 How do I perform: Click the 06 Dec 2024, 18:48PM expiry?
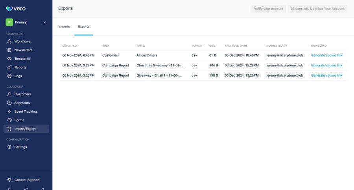pyautogui.click(x=242, y=55)
